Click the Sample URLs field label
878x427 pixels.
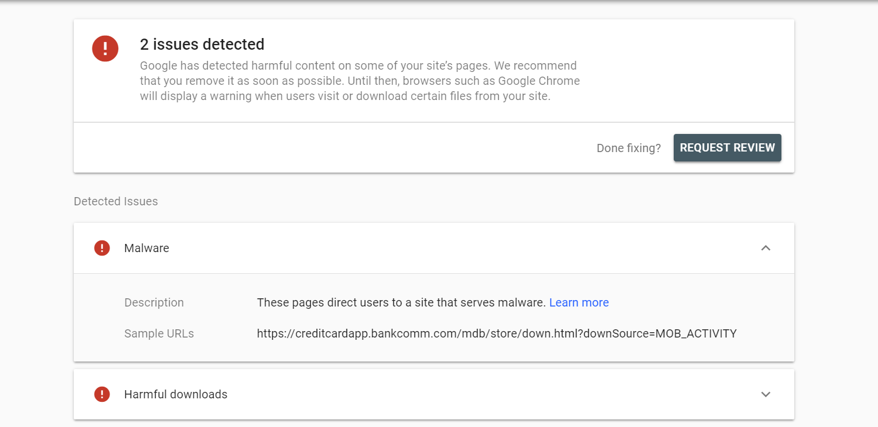159,333
